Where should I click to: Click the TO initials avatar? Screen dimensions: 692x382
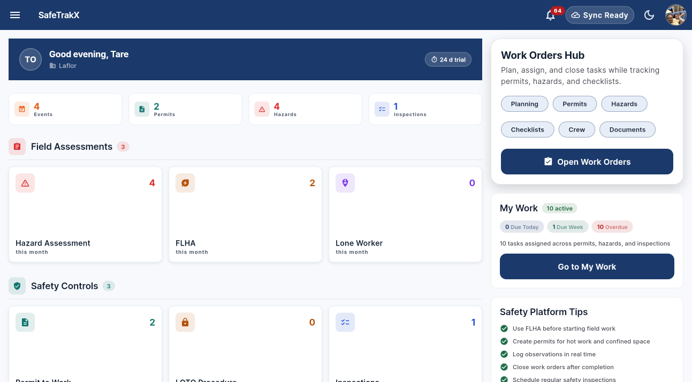click(31, 59)
